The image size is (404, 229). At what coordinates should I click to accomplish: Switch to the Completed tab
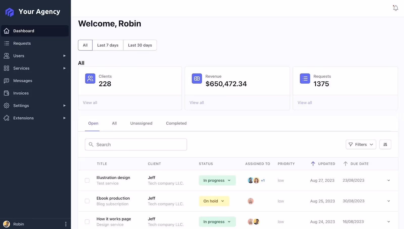(176, 123)
